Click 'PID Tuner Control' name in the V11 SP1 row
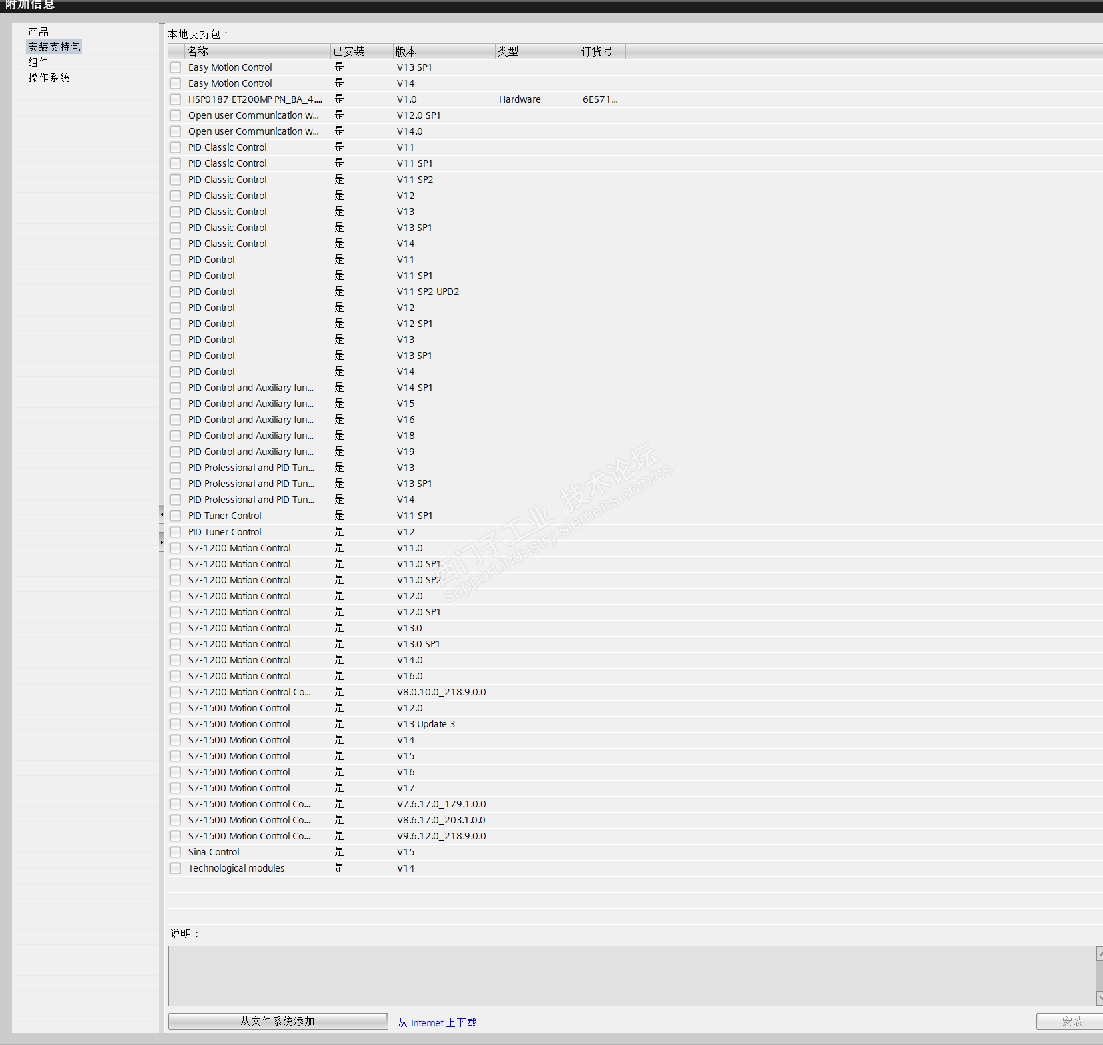This screenshot has width=1103, height=1045. pyautogui.click(x=224, y=516)
